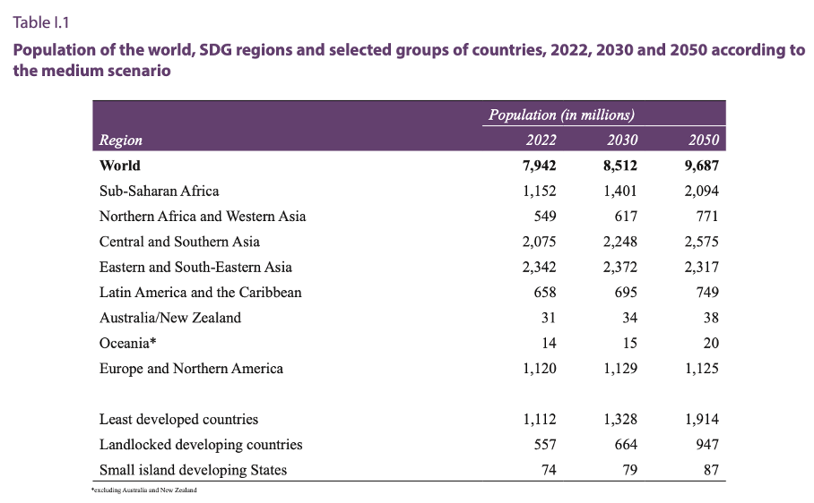Image resolution: width=814 pixels, height=503 pixels.
Task: Click the 'Region' column header
Action: 121,140
